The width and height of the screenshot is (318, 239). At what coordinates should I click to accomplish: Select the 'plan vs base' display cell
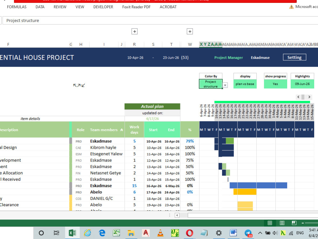[x=245, y=84]
